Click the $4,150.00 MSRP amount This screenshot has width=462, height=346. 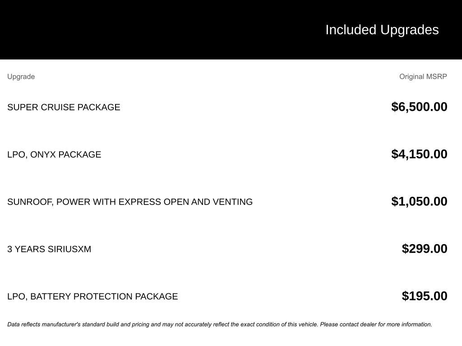click(x=419, y=154)
